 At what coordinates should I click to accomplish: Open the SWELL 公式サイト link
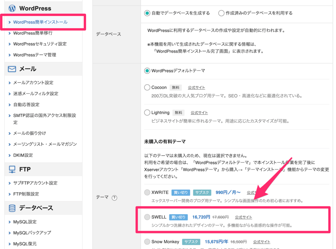pyautogui.click(x=243, y=217)
